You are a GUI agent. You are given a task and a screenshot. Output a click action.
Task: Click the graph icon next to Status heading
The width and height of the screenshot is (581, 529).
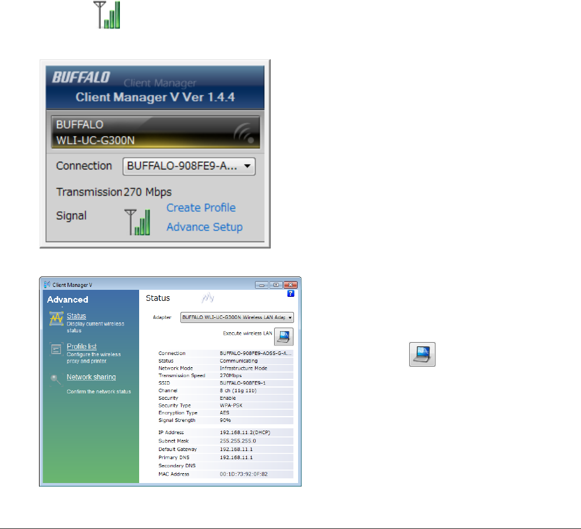pyautogui.click(x=208, y=297)
